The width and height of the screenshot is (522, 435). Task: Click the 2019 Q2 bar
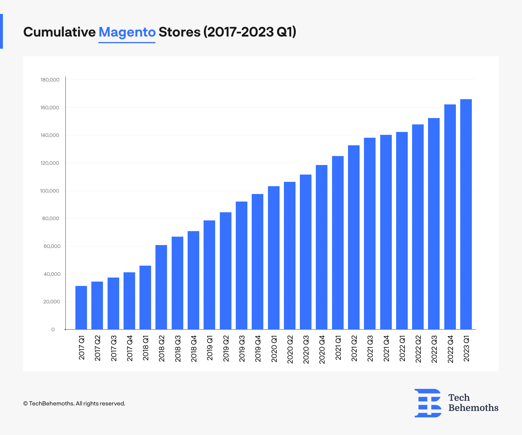[x=226, y=271]
